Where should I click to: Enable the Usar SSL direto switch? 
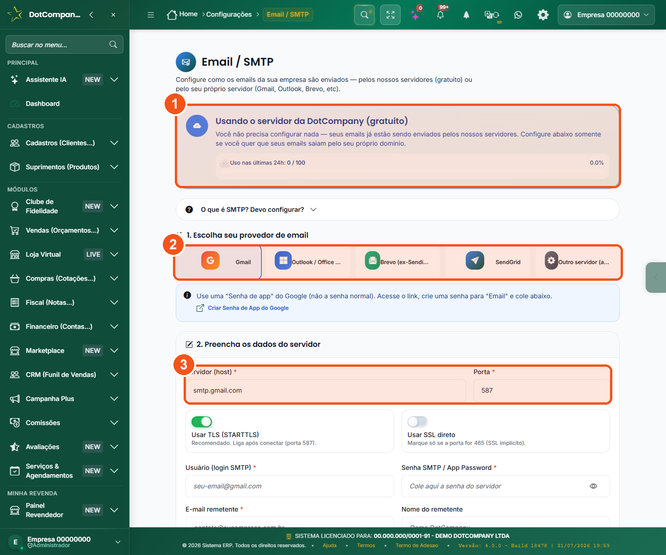point(418,422)
